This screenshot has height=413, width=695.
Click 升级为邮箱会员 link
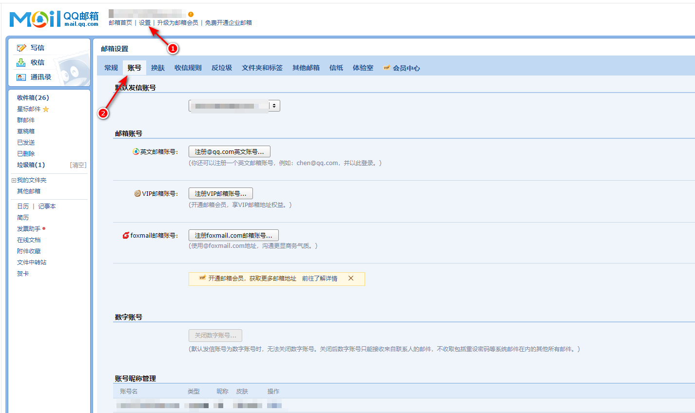pyautogui.click(x=177, y=23)
